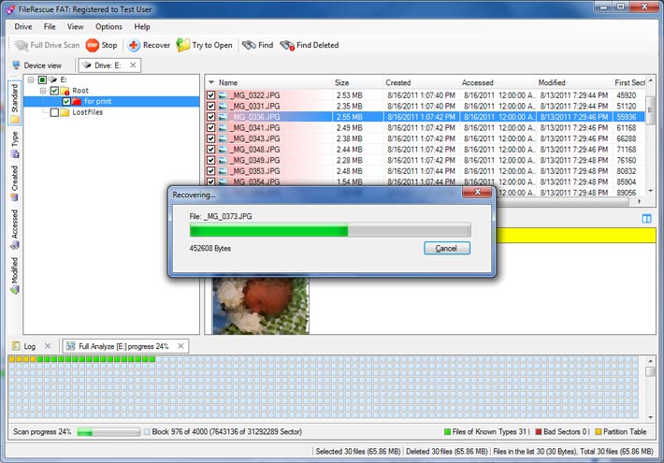664x463 pixels.
Task: Click the red 'for print' folder icon
Action: (77, 102)
